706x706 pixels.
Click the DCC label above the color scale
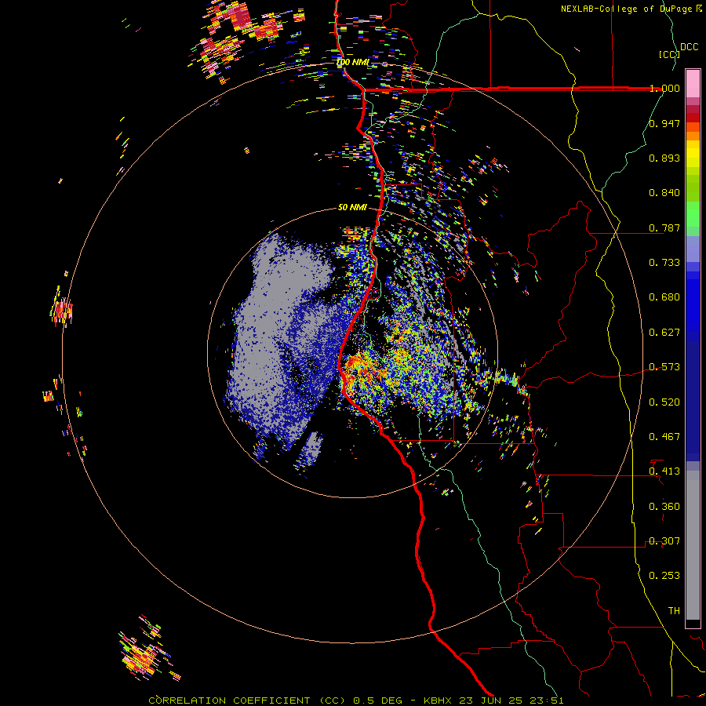pos(689,47)
